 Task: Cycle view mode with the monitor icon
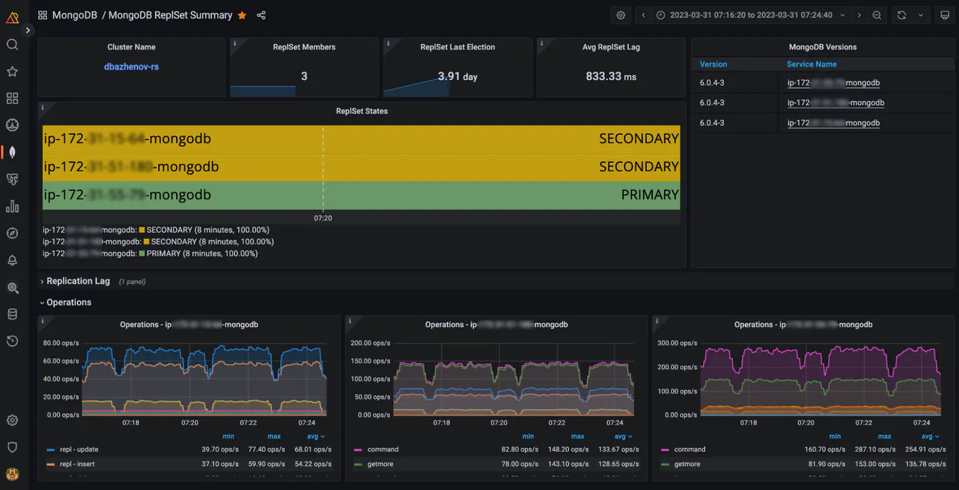(945, 15)
